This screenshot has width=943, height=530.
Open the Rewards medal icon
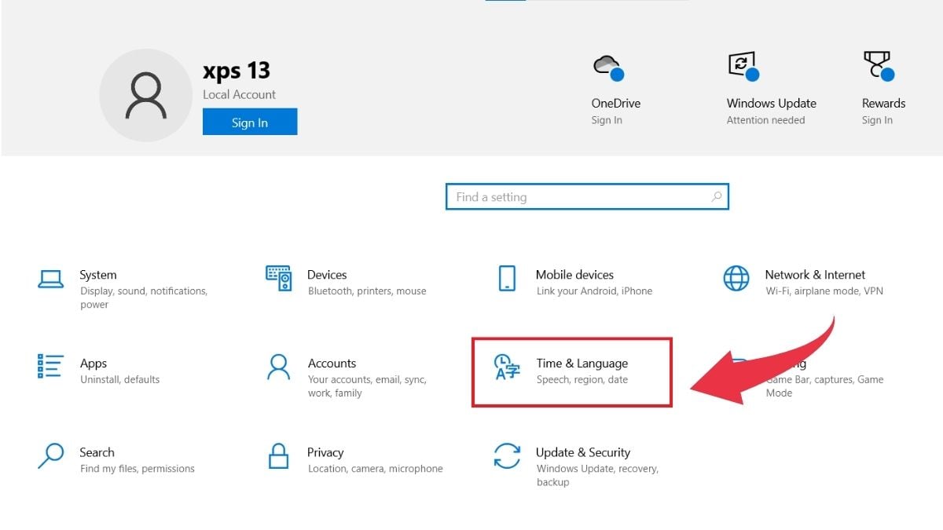tap(879, 66)
